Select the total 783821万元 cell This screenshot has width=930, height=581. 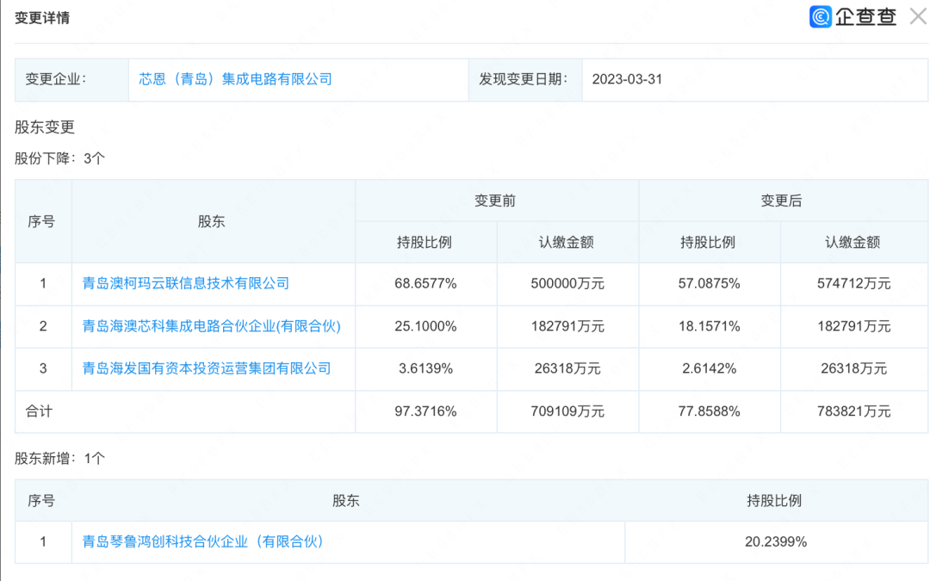(854, 411)
